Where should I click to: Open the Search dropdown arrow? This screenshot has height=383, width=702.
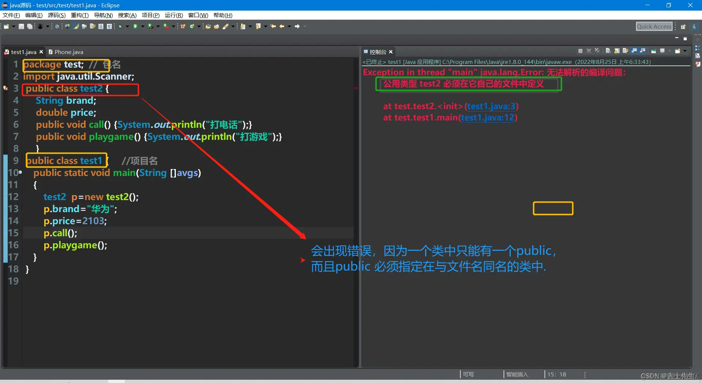pyautogui.click(x=233, y=26)
